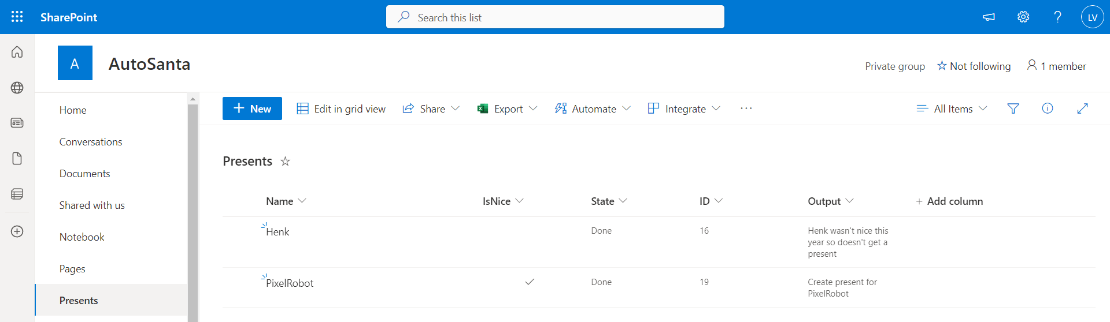Click the Done state for Henk
Screen dimensions: 1110x322
[x=601, y=230]
